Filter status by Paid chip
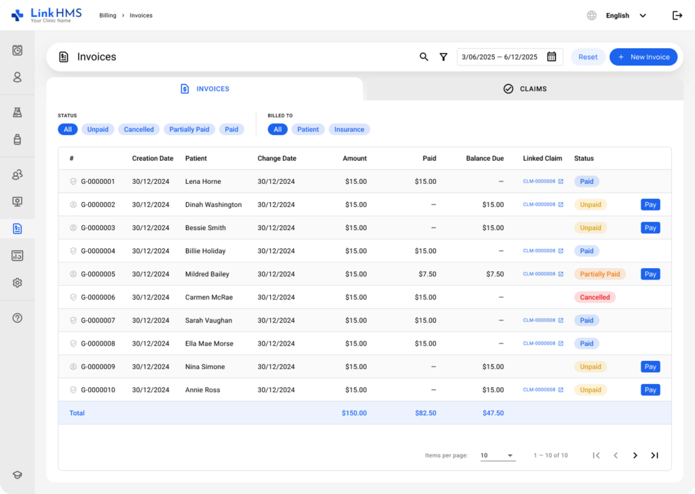Screen dimensions: 695x494 click(231, 130)
